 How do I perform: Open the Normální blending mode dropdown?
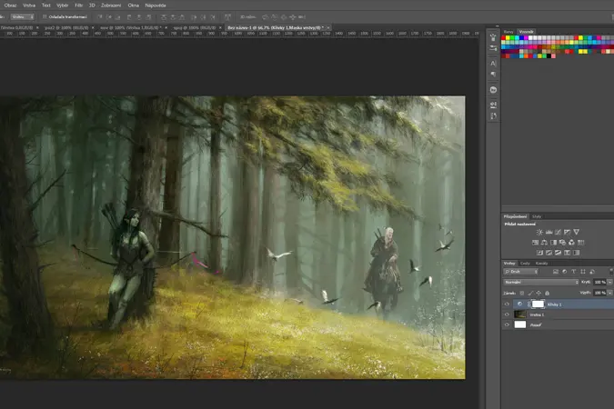point(540,282)
